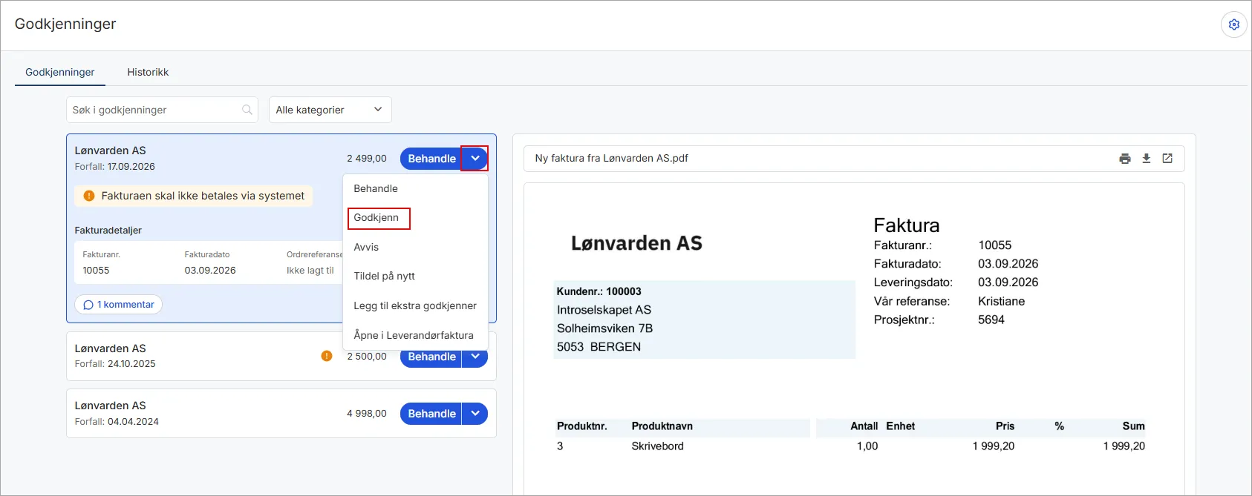This screenshot has height=496, width=1252.
Task: Click 'Forfall: 17.09.2026' text
Action: click(115, 167)
